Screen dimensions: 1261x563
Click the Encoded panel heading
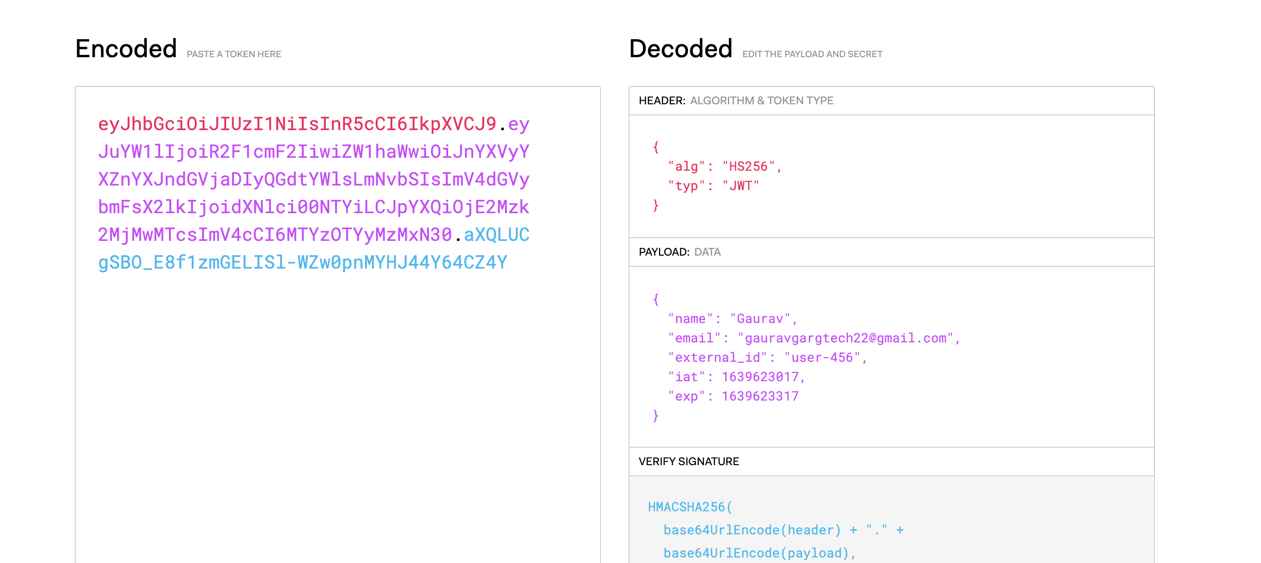click(126, 48)
